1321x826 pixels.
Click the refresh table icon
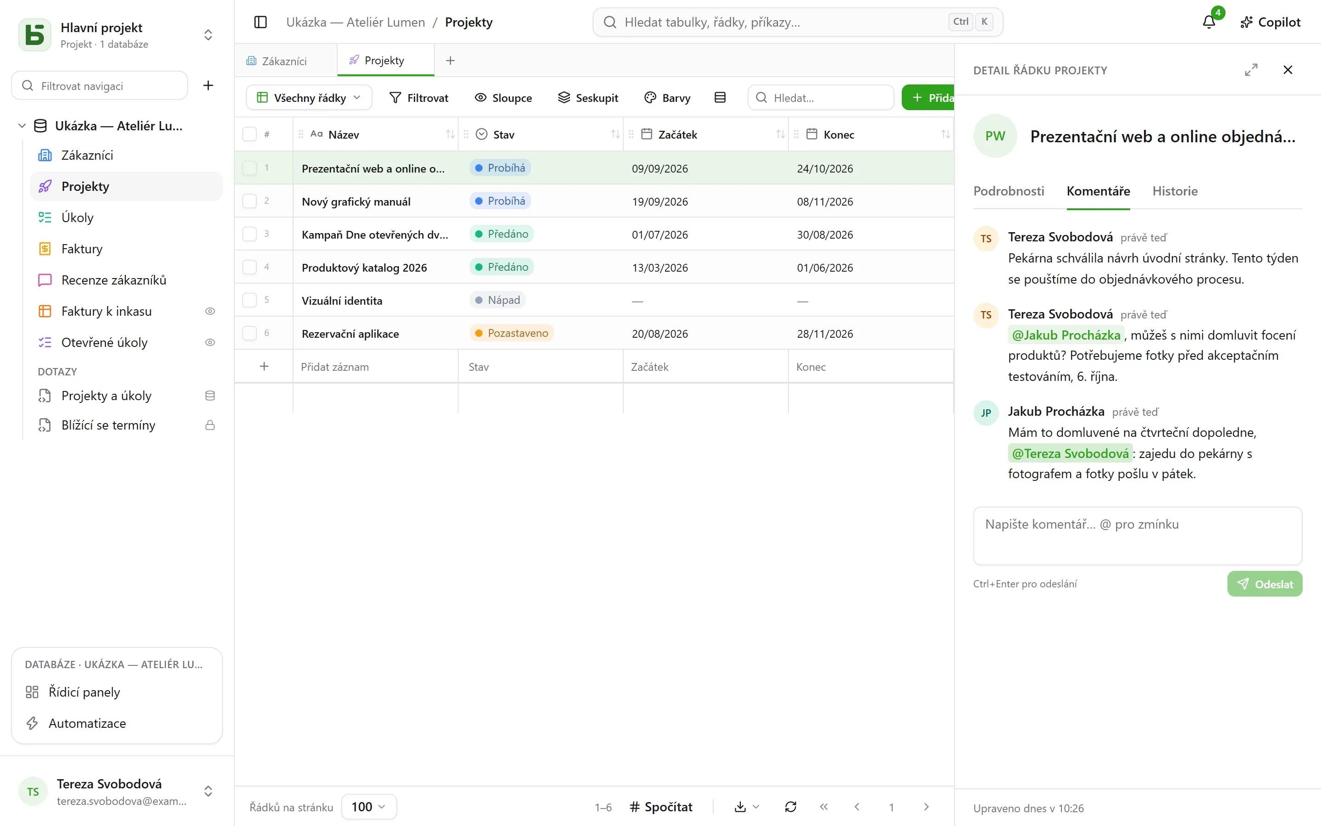click(x=790, y=807)
